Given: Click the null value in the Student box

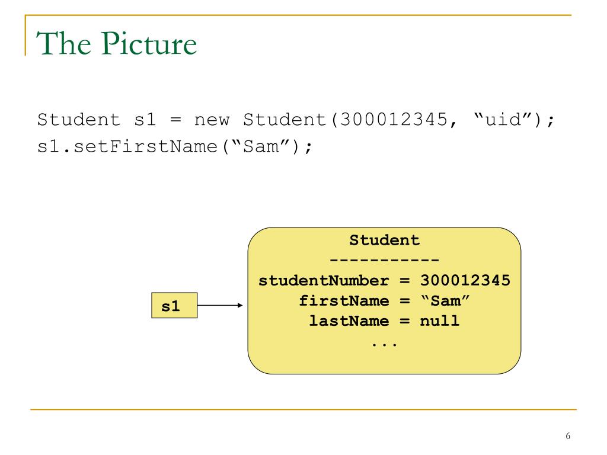Looking at the screenshot, I should 440,321.
